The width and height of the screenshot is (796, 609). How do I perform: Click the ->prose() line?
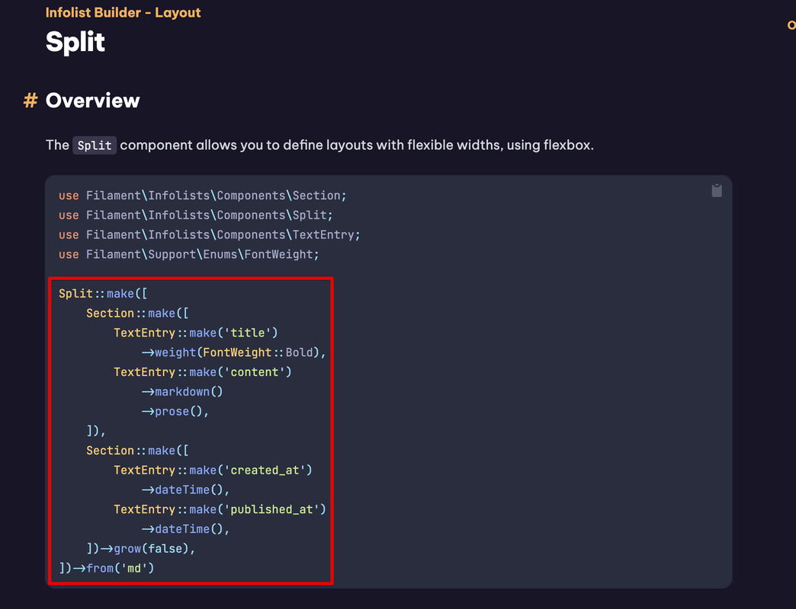(x=175, y=411)
